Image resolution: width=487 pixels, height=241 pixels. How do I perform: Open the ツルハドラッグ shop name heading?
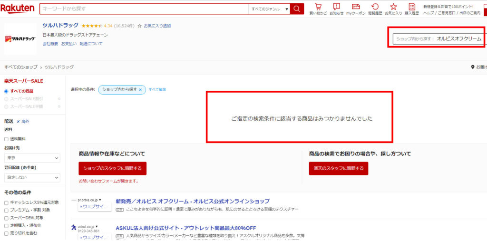point(60,26)
